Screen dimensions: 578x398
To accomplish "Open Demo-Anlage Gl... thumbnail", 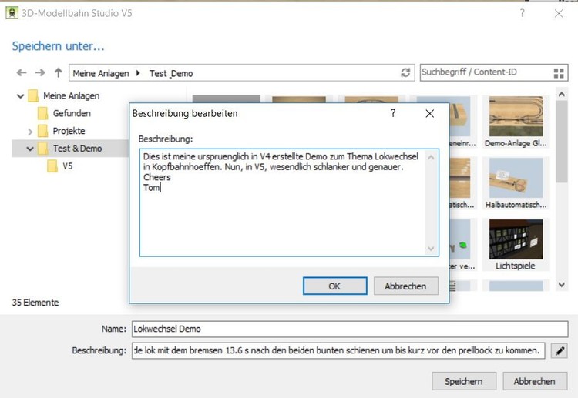I will click(x=516, y=122).
